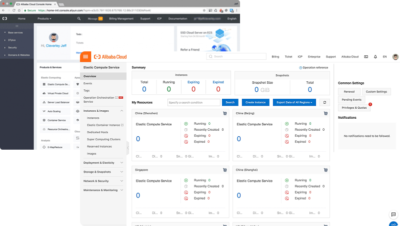
Task: Open the notification bell icon
Action: 375,57
